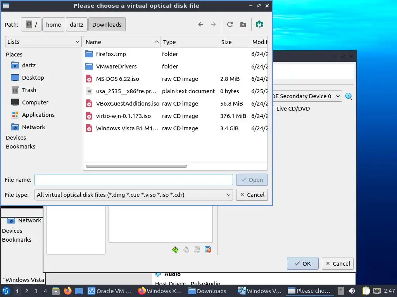Select the usa_2535__x86fre text document
The height and width of the screenshot is (297, 397).
[175, 91]
